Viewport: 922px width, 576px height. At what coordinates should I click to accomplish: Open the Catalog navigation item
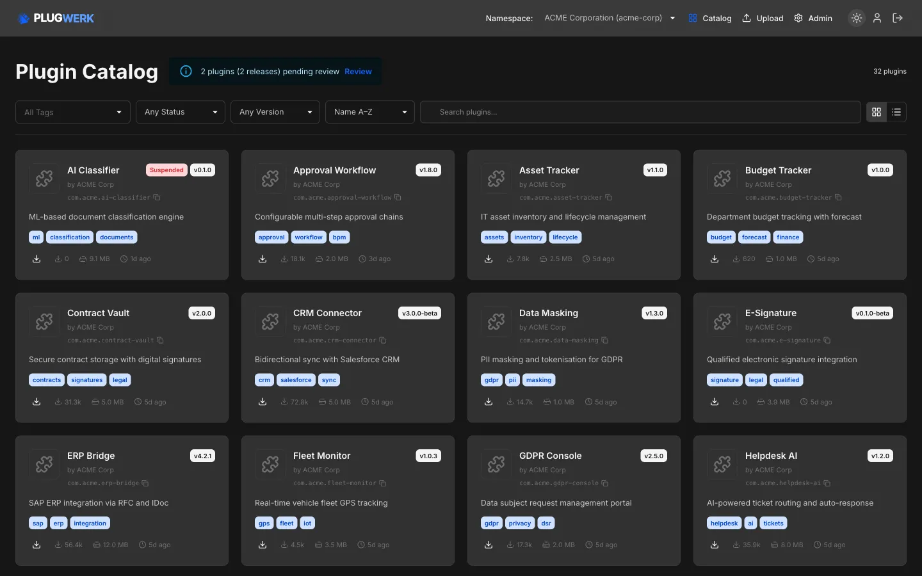point(710,18)
